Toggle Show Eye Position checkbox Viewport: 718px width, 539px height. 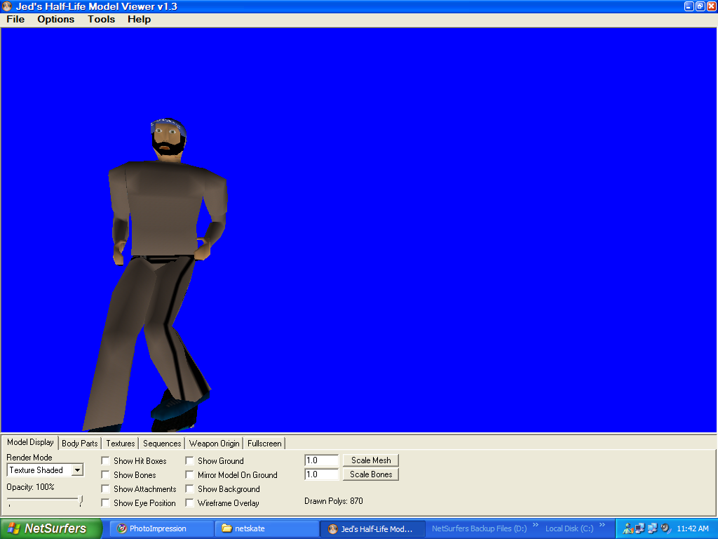click(105, 503)
